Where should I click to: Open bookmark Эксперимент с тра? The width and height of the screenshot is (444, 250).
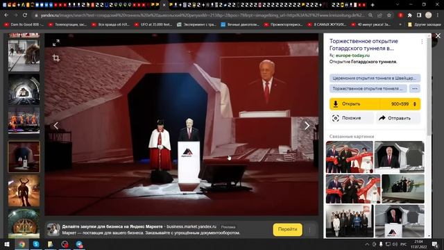click(196, 25)
